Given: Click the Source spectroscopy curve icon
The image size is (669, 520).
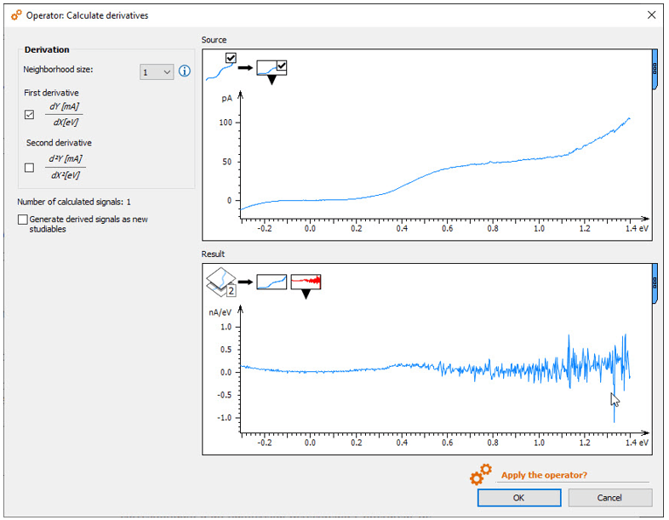Looking at the screenshot, I should (219, 71).
